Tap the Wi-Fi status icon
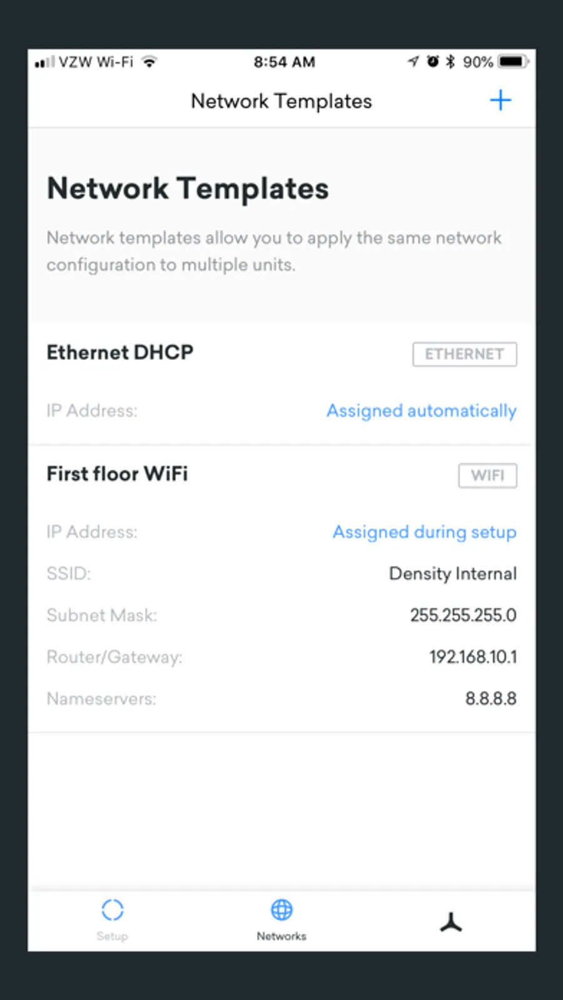Image resolution: width=563 pixels, height=1000 pixels. 149,62
